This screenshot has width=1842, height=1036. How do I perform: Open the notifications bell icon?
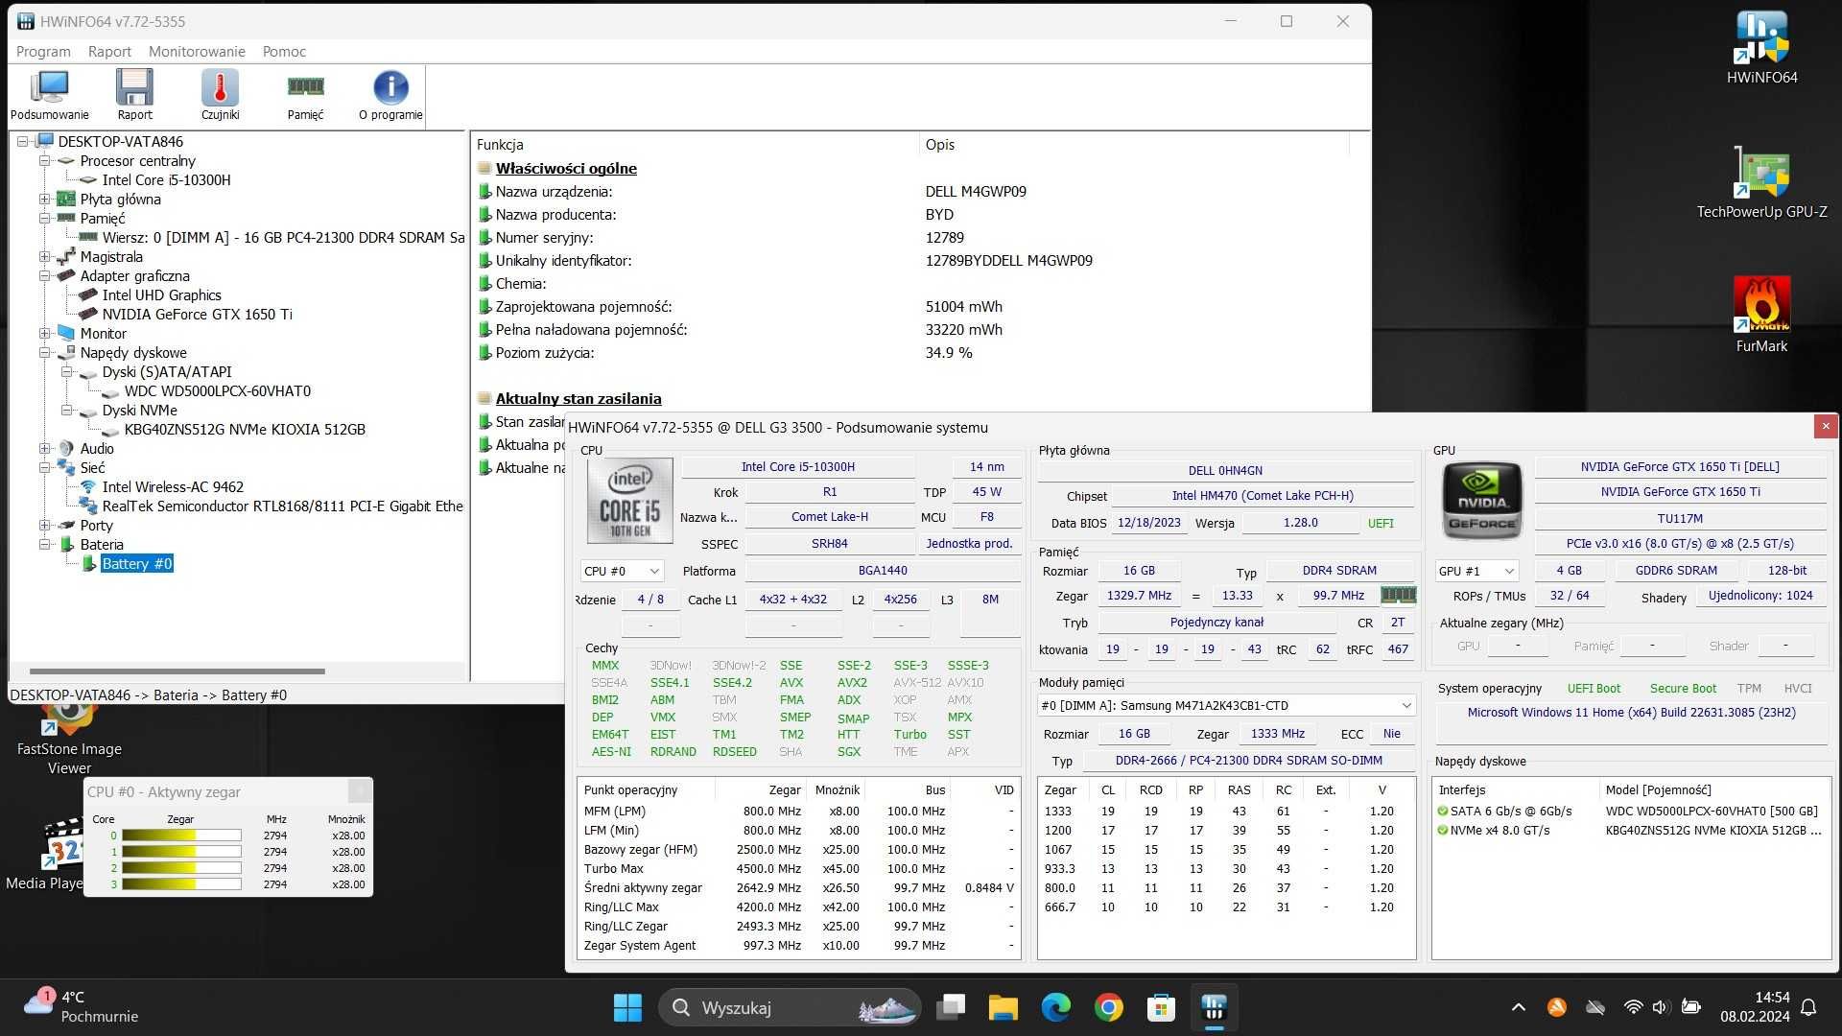[1808, 1007]
